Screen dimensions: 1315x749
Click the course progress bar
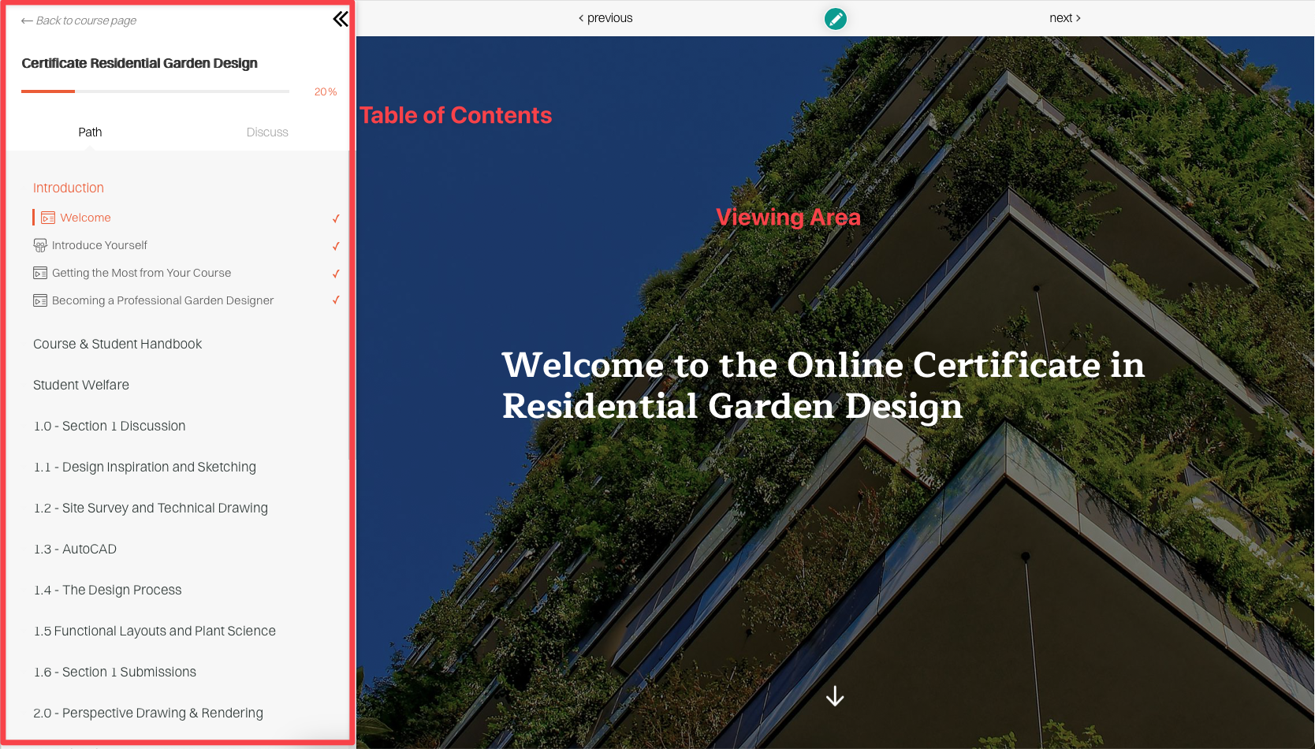click(x=155, y=91)
